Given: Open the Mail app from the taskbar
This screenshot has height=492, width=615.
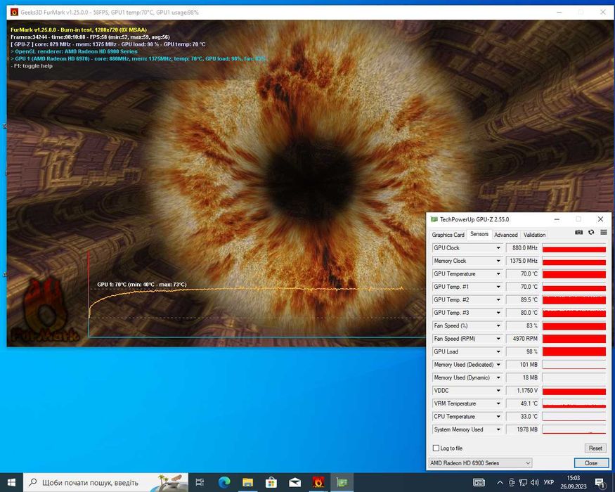Looking at the screenshot, I should [294, 482].
